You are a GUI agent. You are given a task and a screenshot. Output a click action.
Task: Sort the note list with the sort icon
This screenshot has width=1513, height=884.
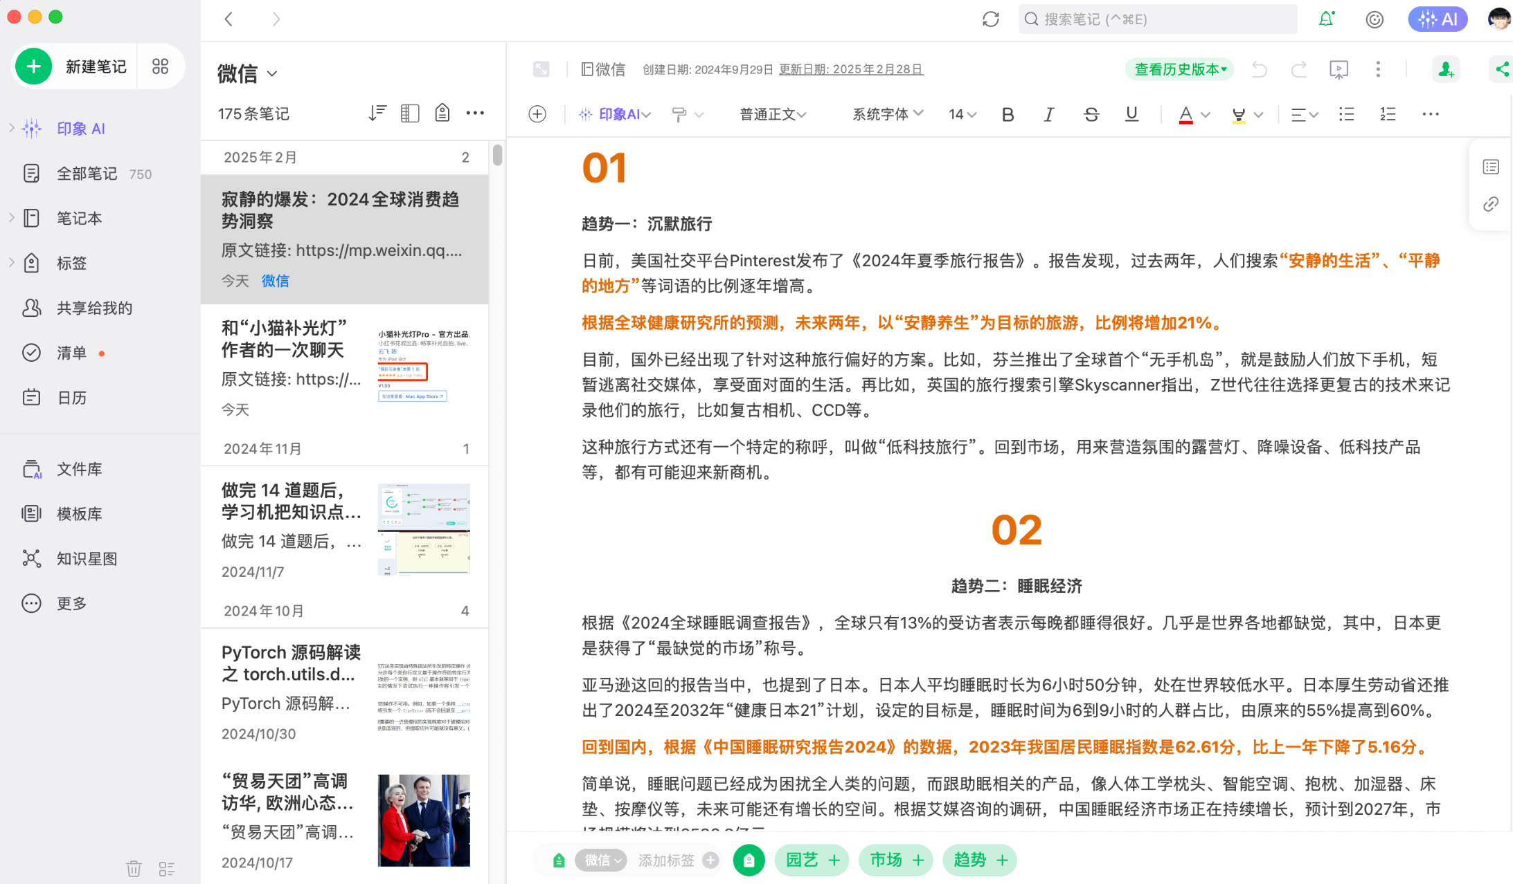[x=377, y=113]
